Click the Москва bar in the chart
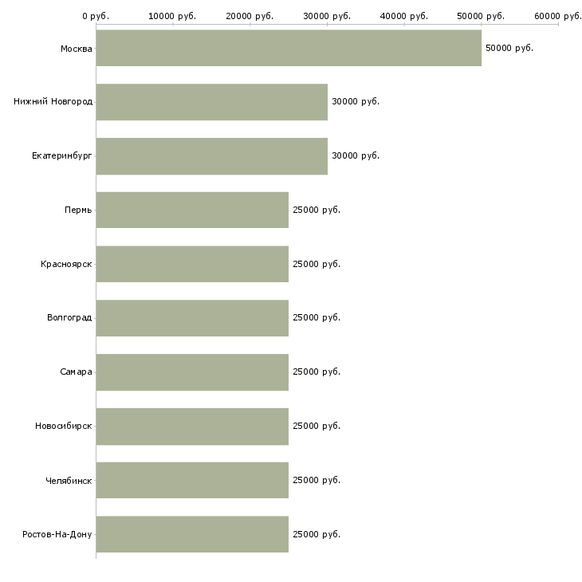Screen dimensions: 582x582 [289, 49]
